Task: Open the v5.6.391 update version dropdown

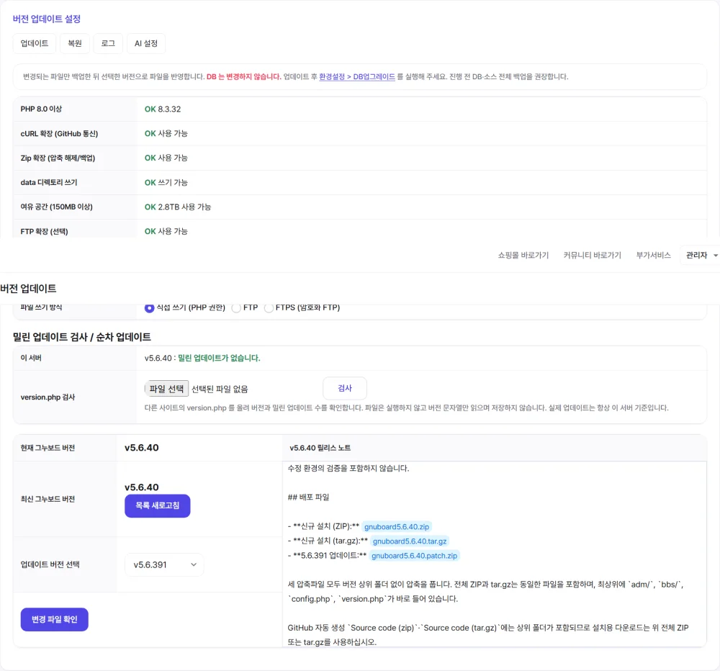Action: click(x=164, y=565)
